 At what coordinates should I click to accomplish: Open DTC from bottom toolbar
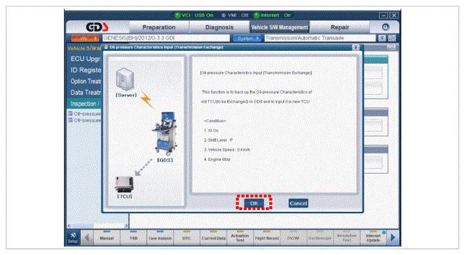(187, 238)
